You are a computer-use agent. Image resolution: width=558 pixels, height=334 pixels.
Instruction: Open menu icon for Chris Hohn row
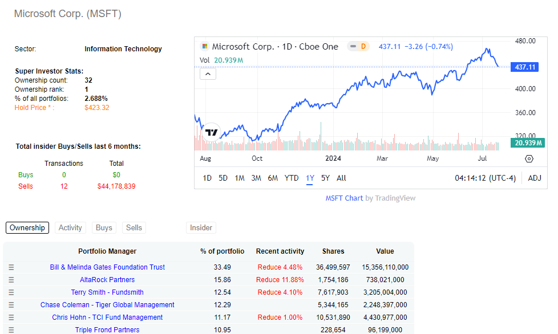point(11,317)
